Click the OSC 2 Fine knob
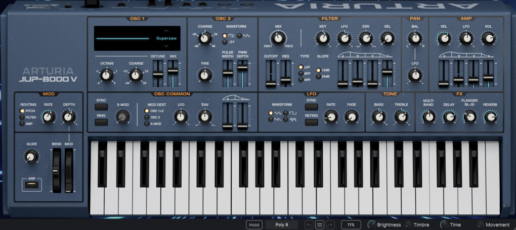This screenshot has height=230, width=516. click(204, 75)
